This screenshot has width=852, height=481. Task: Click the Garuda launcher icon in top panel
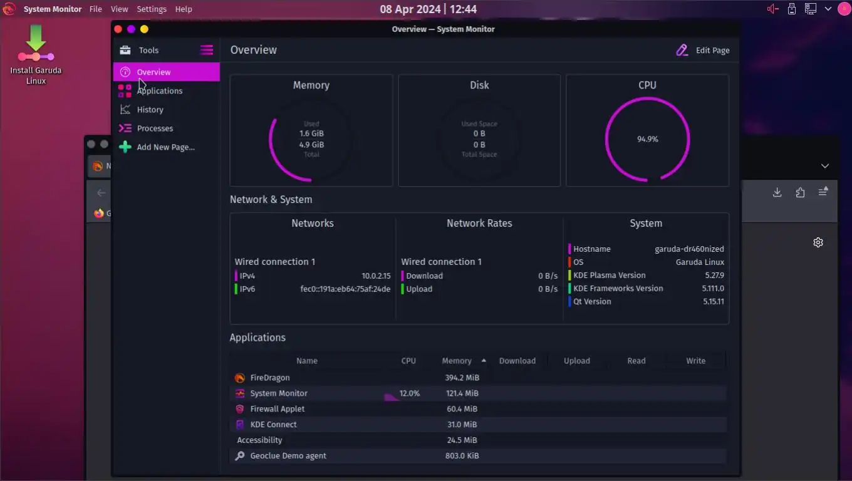coord(9,9)
